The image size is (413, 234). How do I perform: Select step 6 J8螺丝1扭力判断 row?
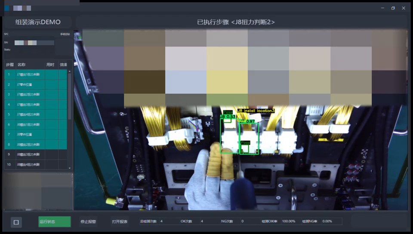point(36,124)
